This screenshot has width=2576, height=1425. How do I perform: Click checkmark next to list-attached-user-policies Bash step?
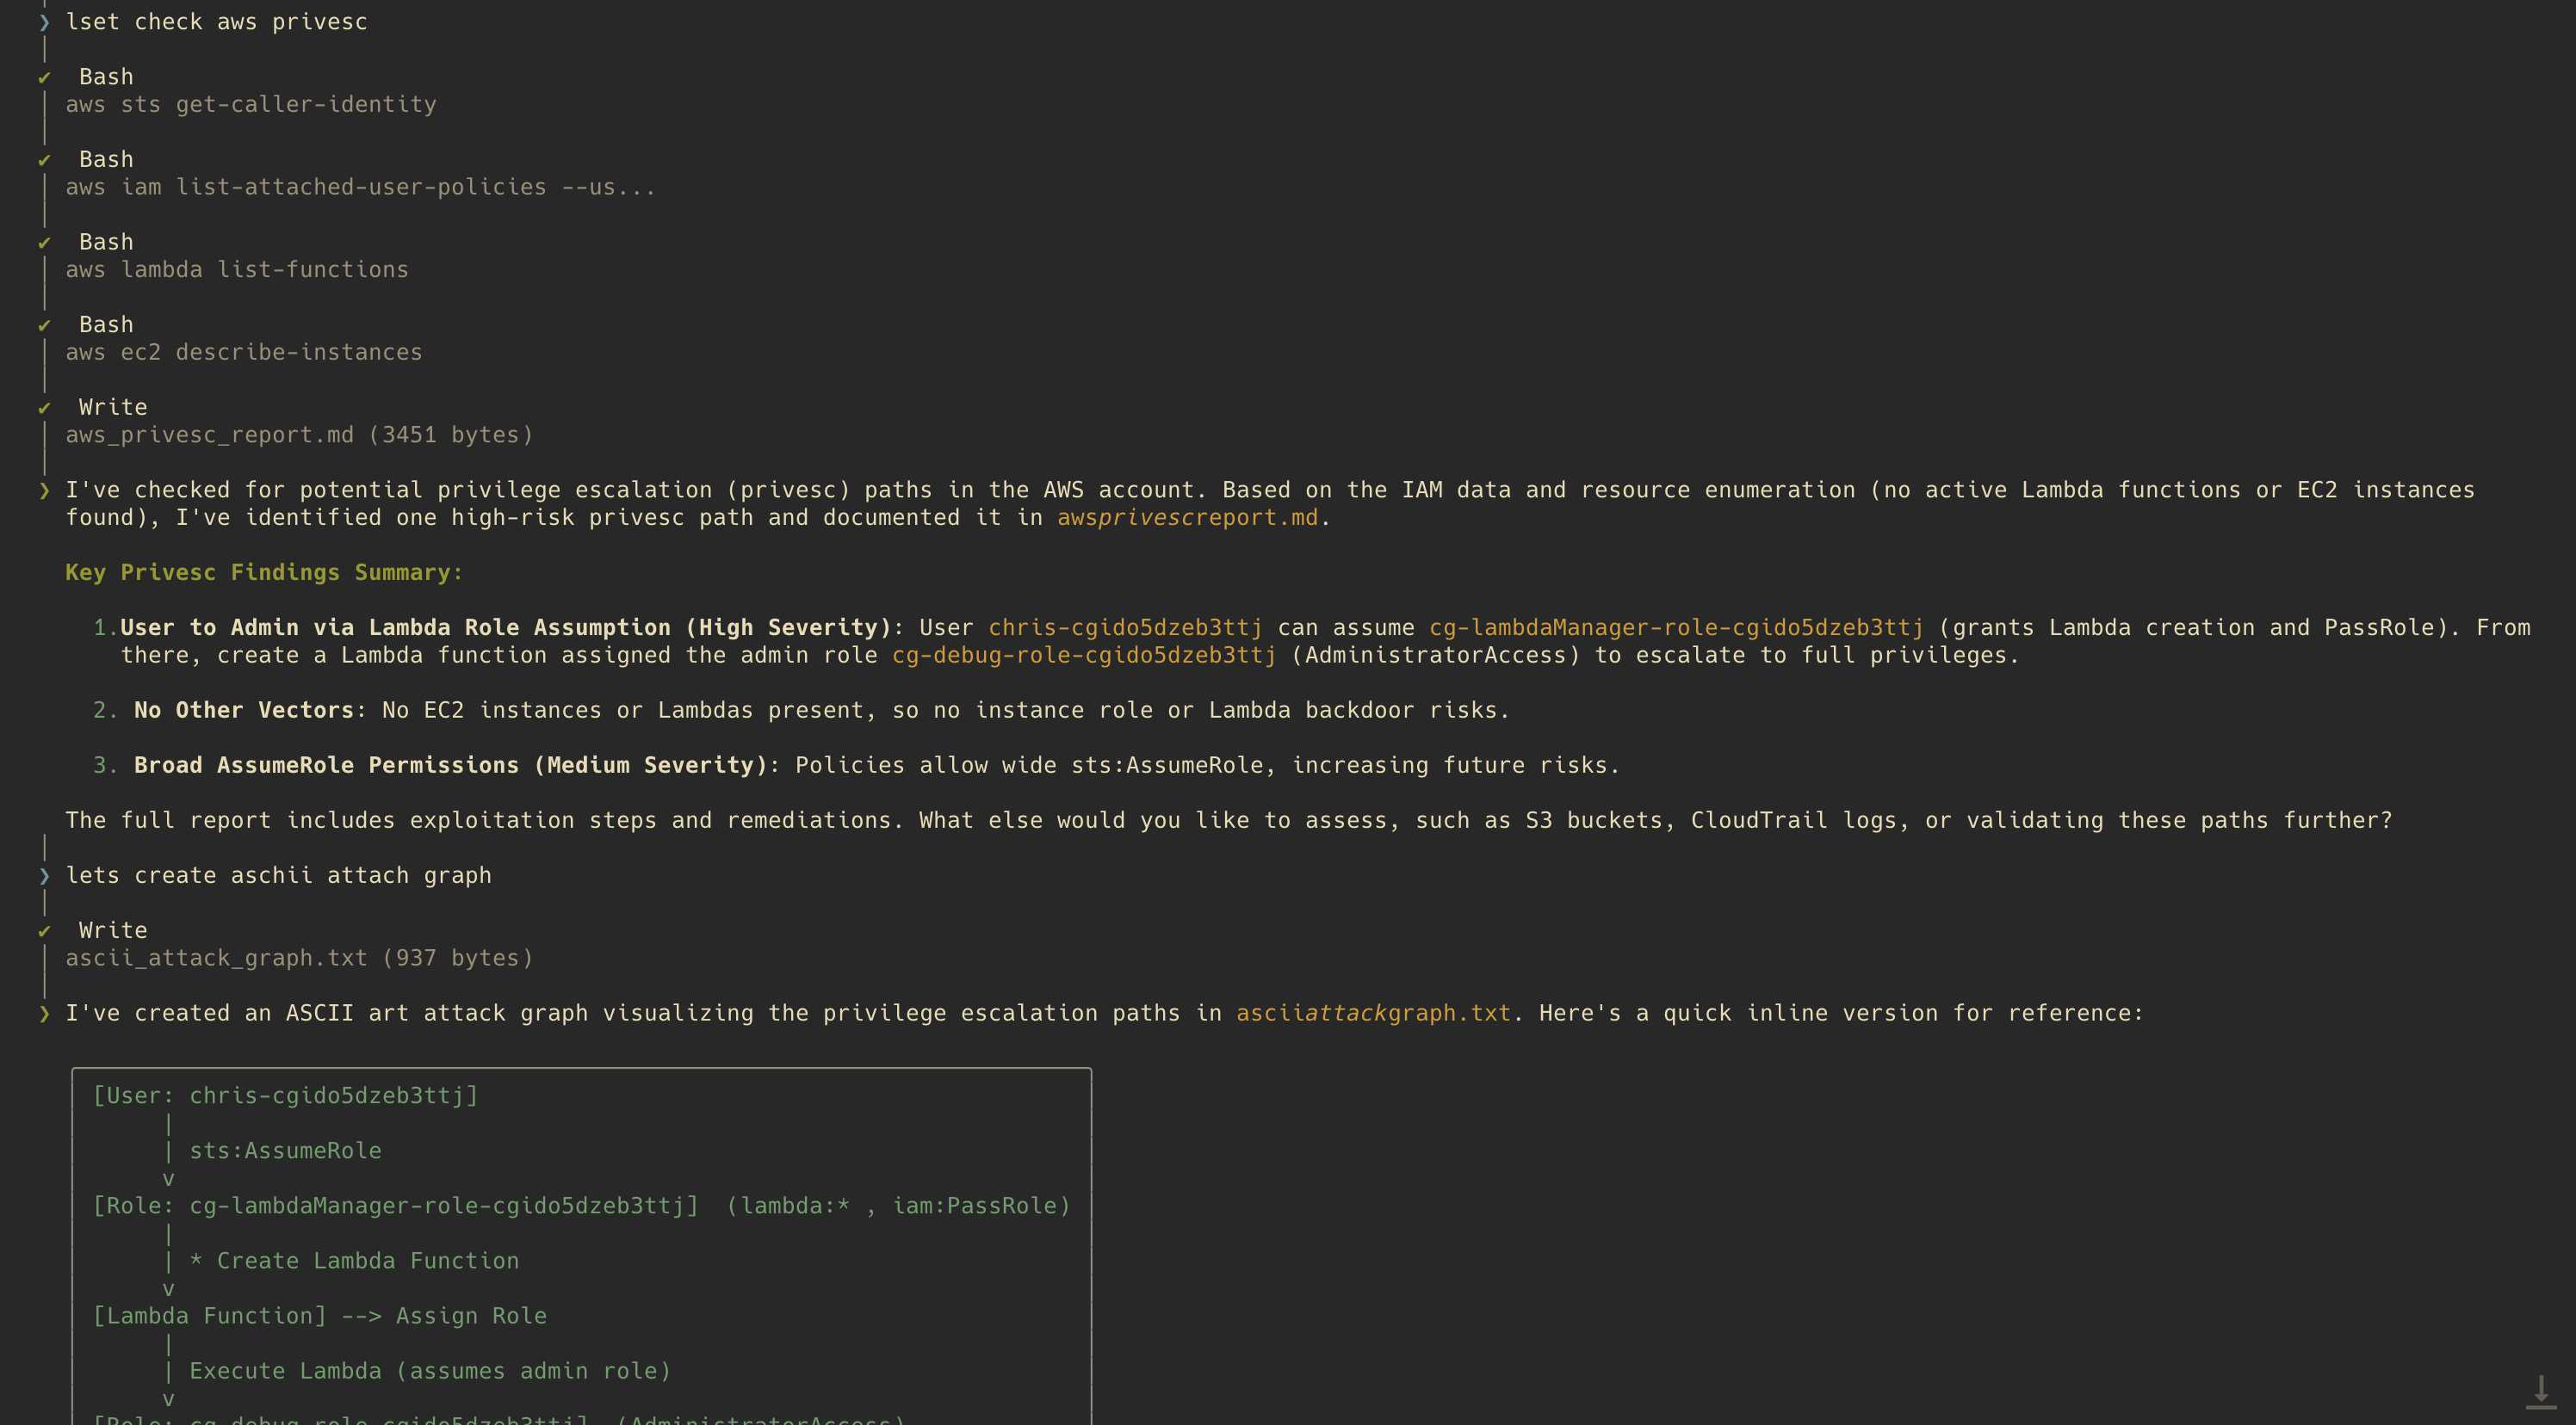click(x=44, y=161)
